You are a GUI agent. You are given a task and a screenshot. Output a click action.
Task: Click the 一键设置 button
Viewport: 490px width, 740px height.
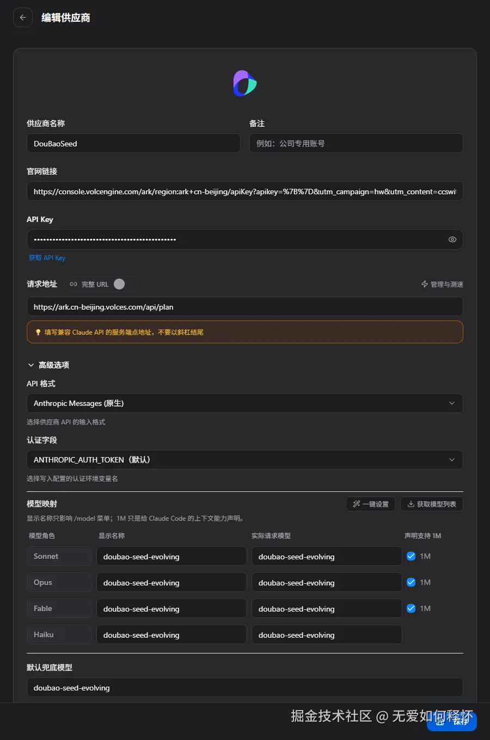pos(371,504)
